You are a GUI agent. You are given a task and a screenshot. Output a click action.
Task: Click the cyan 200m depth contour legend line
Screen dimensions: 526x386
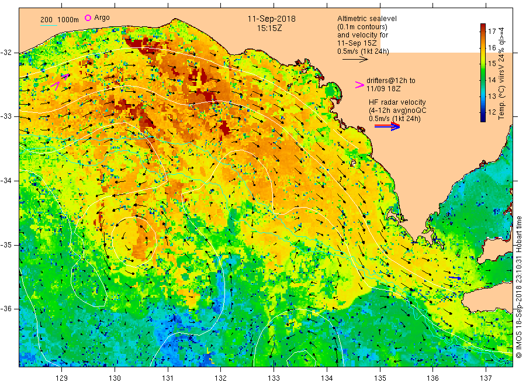click(49, 25)
